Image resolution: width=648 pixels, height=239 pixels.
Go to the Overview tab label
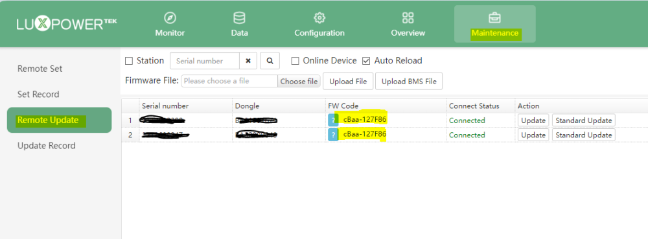click(x=408, y=33)
